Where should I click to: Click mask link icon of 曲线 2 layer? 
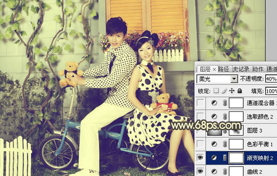pos(225,171)
